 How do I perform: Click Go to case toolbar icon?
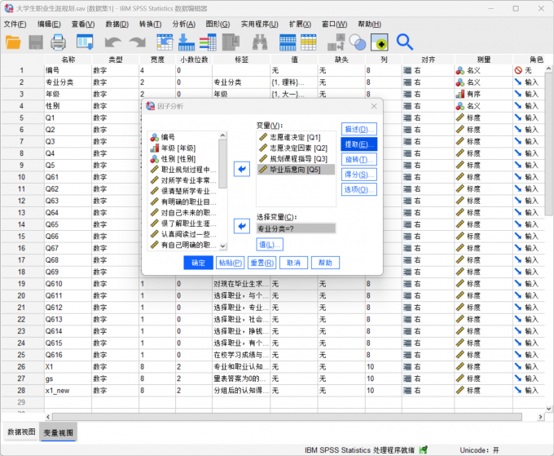pyautogui.click(x=165, y=42)
